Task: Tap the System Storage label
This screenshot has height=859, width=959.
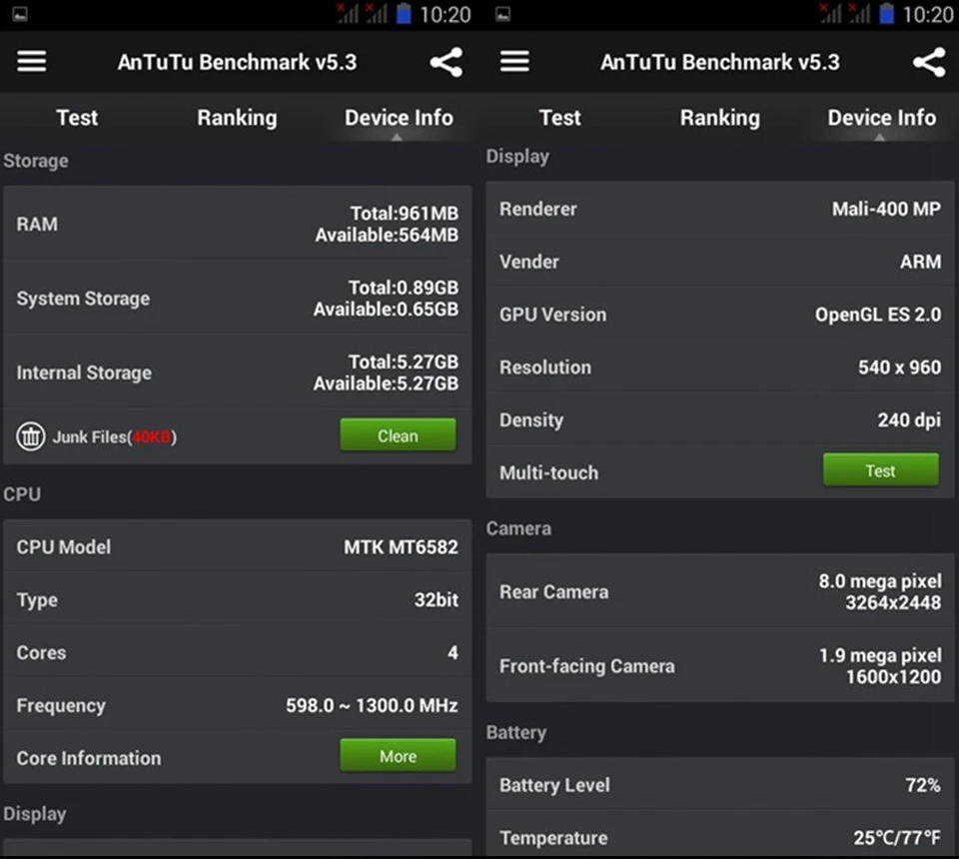Action: (x=83, y=299)
